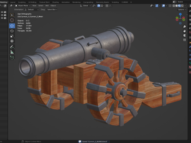Switch to wireframe viewport shading
This screenshot has height=143, width=191.
pyautogui.click(x=174, y=6)
